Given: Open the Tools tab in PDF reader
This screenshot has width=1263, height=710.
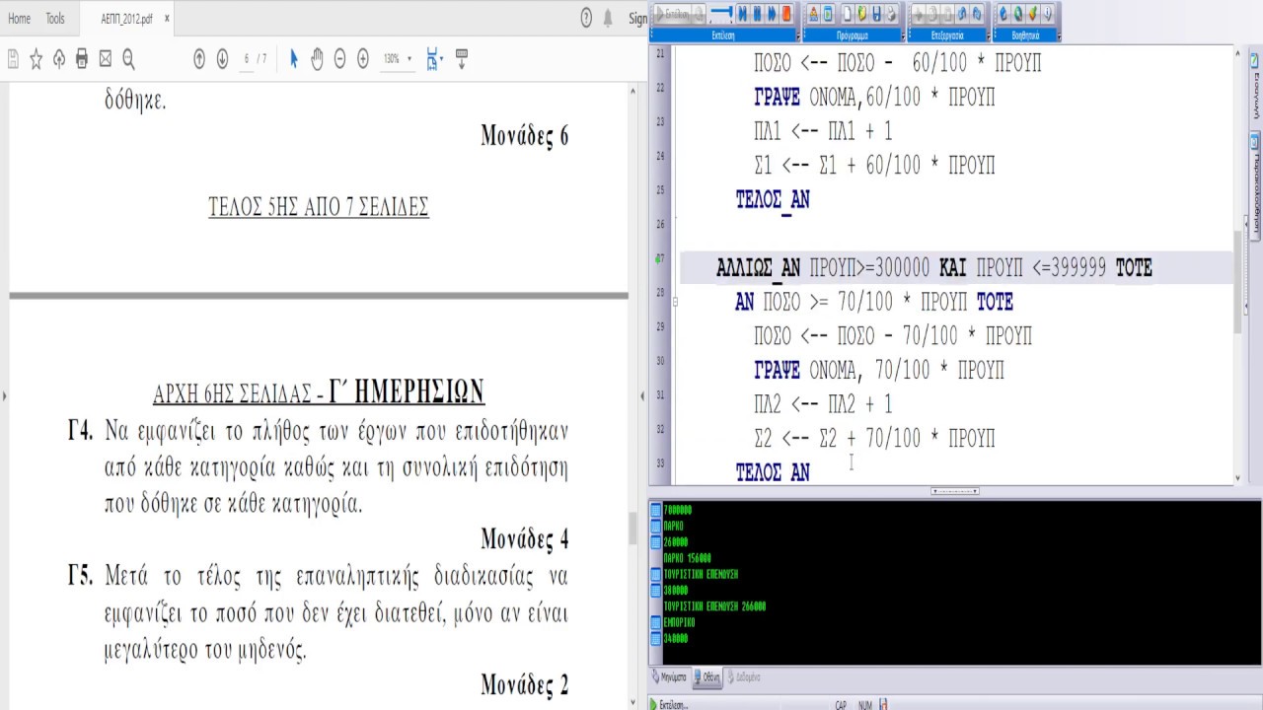Looking at the screenshot, I should 55,18.
